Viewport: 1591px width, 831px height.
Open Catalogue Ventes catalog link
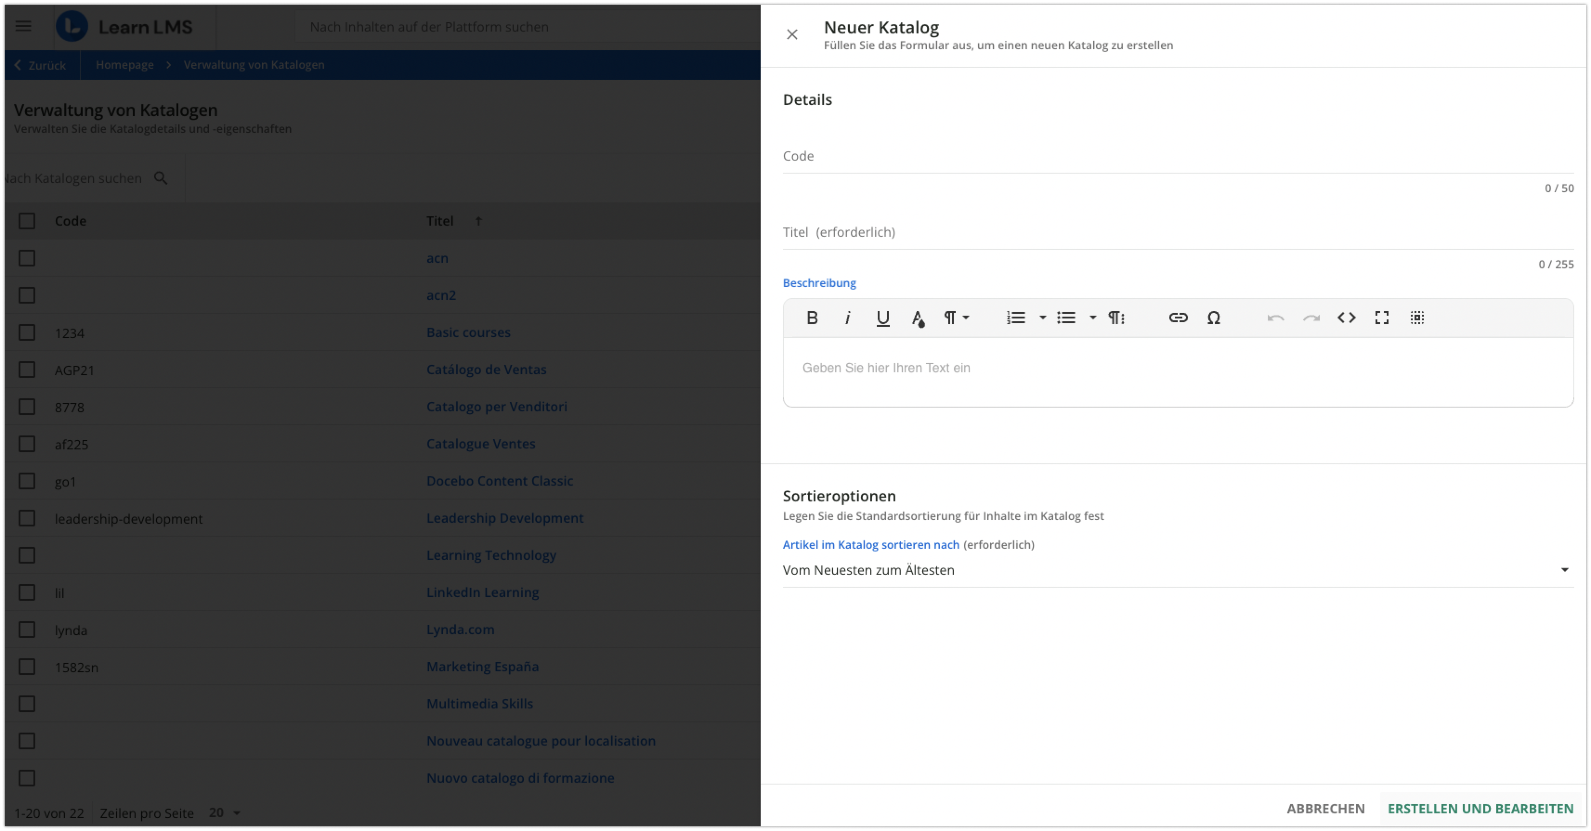pyautogui.click(x=481, y=444)
